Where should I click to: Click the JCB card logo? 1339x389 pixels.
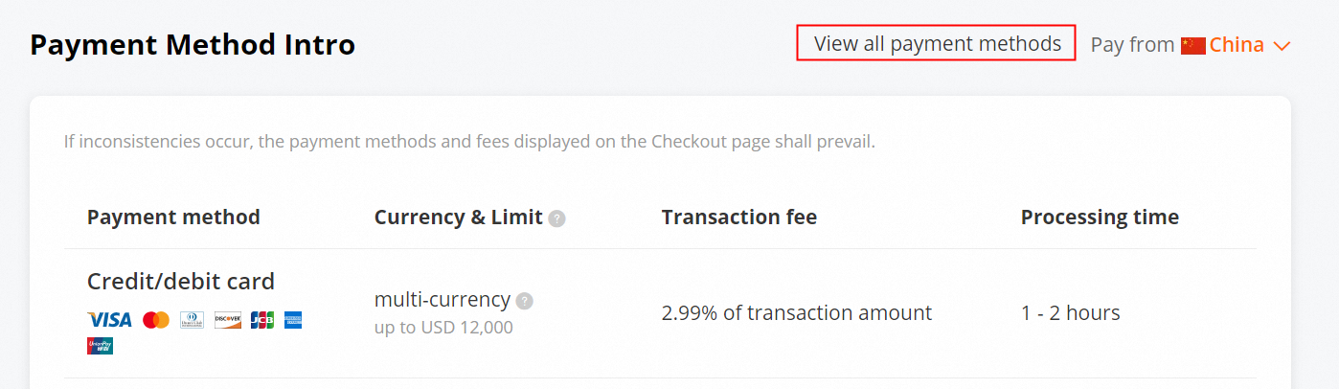pyautogui.click(x=261, y=320)
